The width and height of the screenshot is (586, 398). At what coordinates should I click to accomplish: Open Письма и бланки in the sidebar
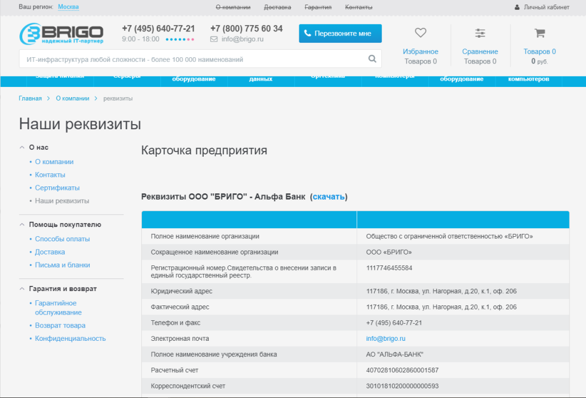[x=62, y=265]
